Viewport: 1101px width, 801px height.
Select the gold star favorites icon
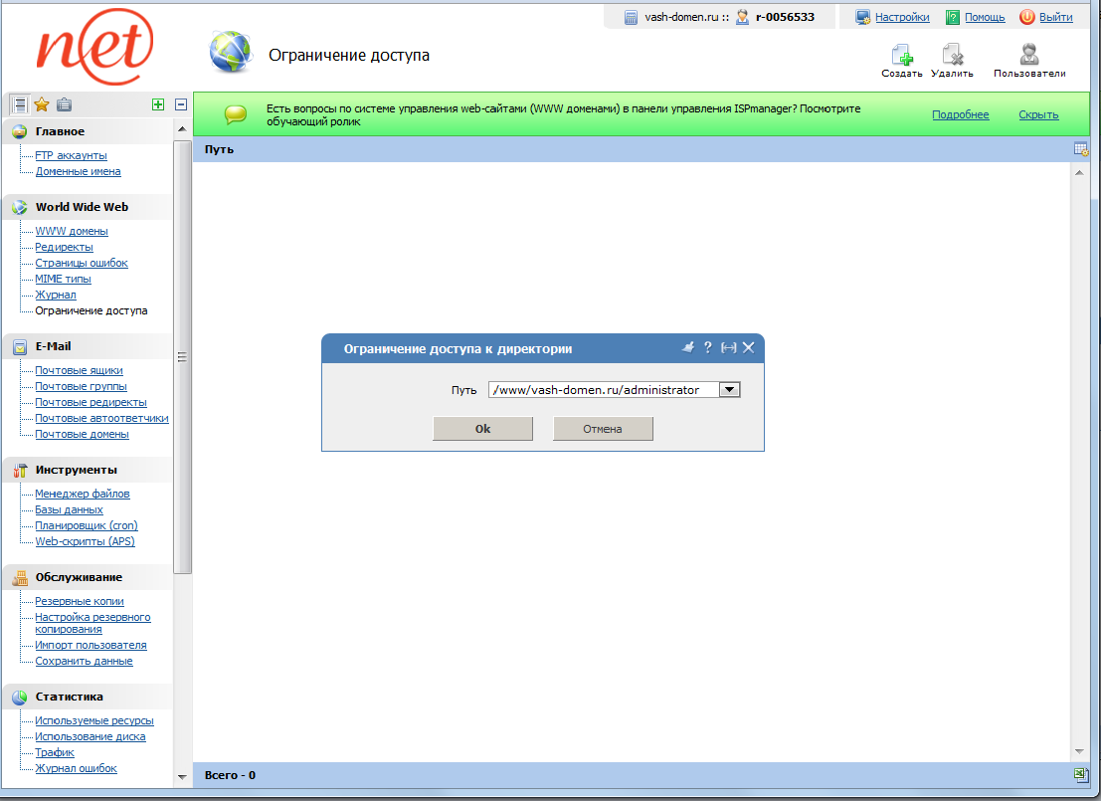(42, 104)
